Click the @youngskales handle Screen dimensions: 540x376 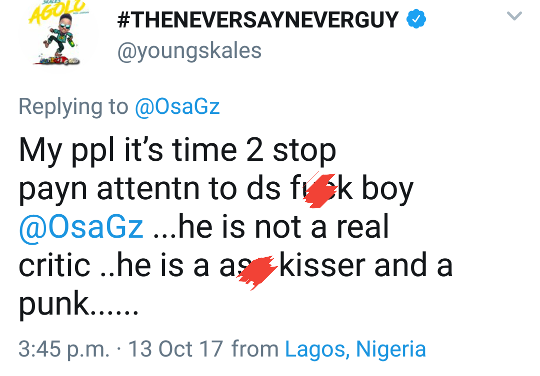(x=189, y=50)
